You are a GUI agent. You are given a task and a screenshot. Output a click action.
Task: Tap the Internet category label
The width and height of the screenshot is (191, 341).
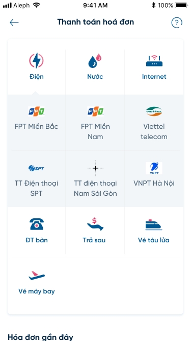154,77
